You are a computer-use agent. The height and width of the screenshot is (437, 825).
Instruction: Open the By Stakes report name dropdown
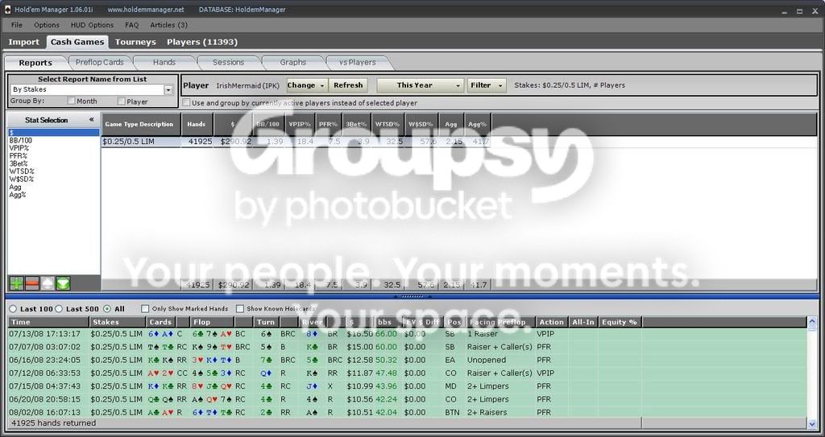click(168, 90)
